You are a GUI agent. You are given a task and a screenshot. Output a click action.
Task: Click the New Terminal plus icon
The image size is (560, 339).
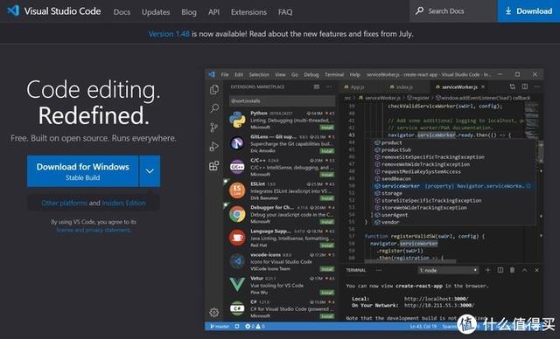click(x=488, y=270)
